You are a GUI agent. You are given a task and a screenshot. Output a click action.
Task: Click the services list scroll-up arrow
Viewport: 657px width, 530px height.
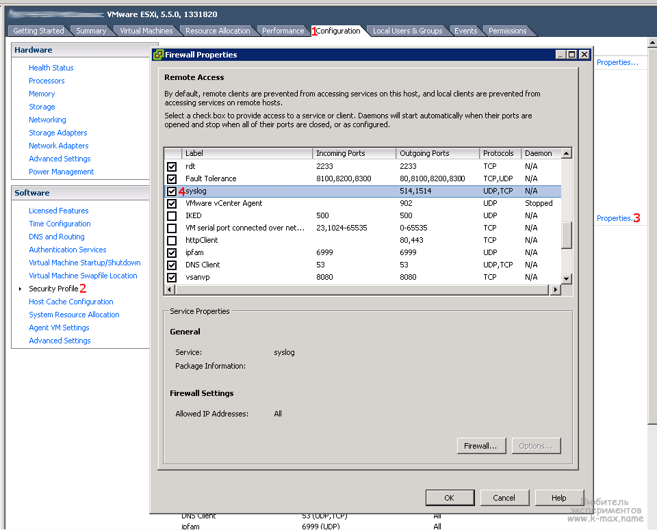tap(567, 153)
